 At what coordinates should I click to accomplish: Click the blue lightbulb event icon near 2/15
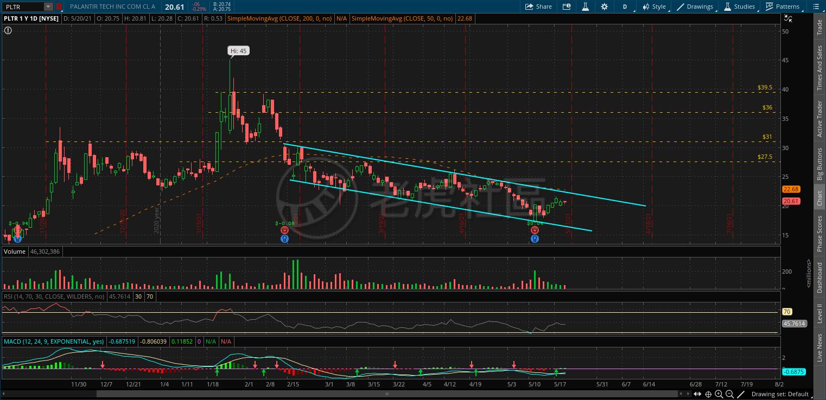[284, 238]
